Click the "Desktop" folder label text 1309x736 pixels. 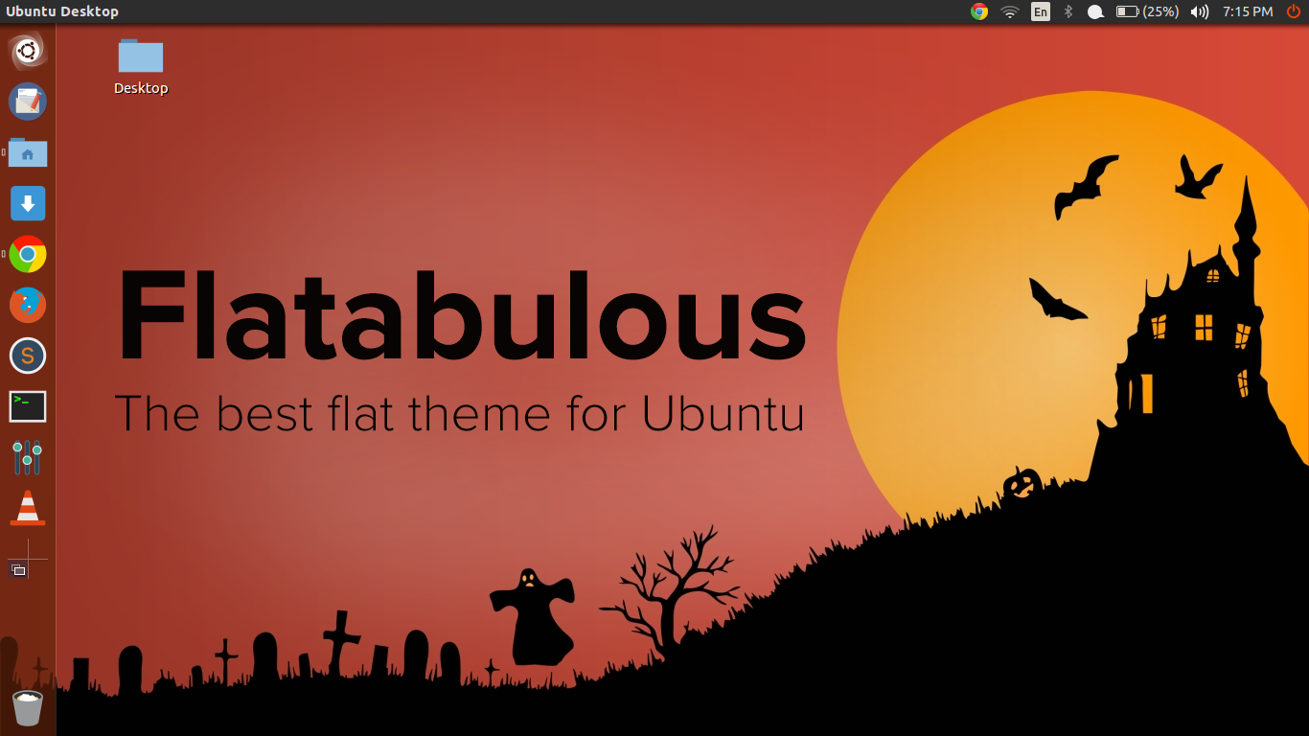(141, 88)
